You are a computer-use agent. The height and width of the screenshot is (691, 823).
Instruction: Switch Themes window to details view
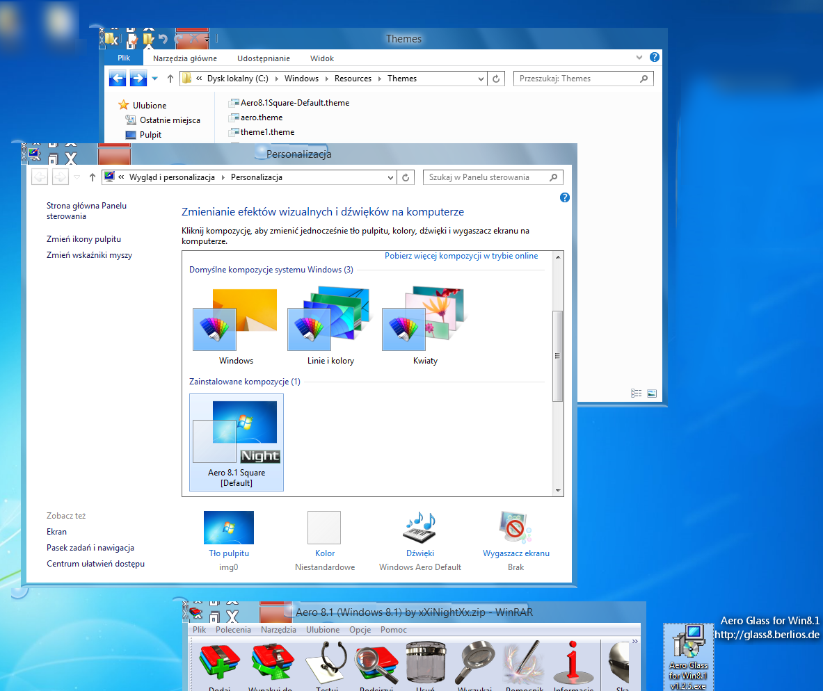(x=636, y=393)
